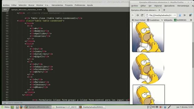Image resolution: width=194 pixels, height=109 pixels.
Task: Close the Ejemplos diferentes elementos tab
Action: pos(159,10)
